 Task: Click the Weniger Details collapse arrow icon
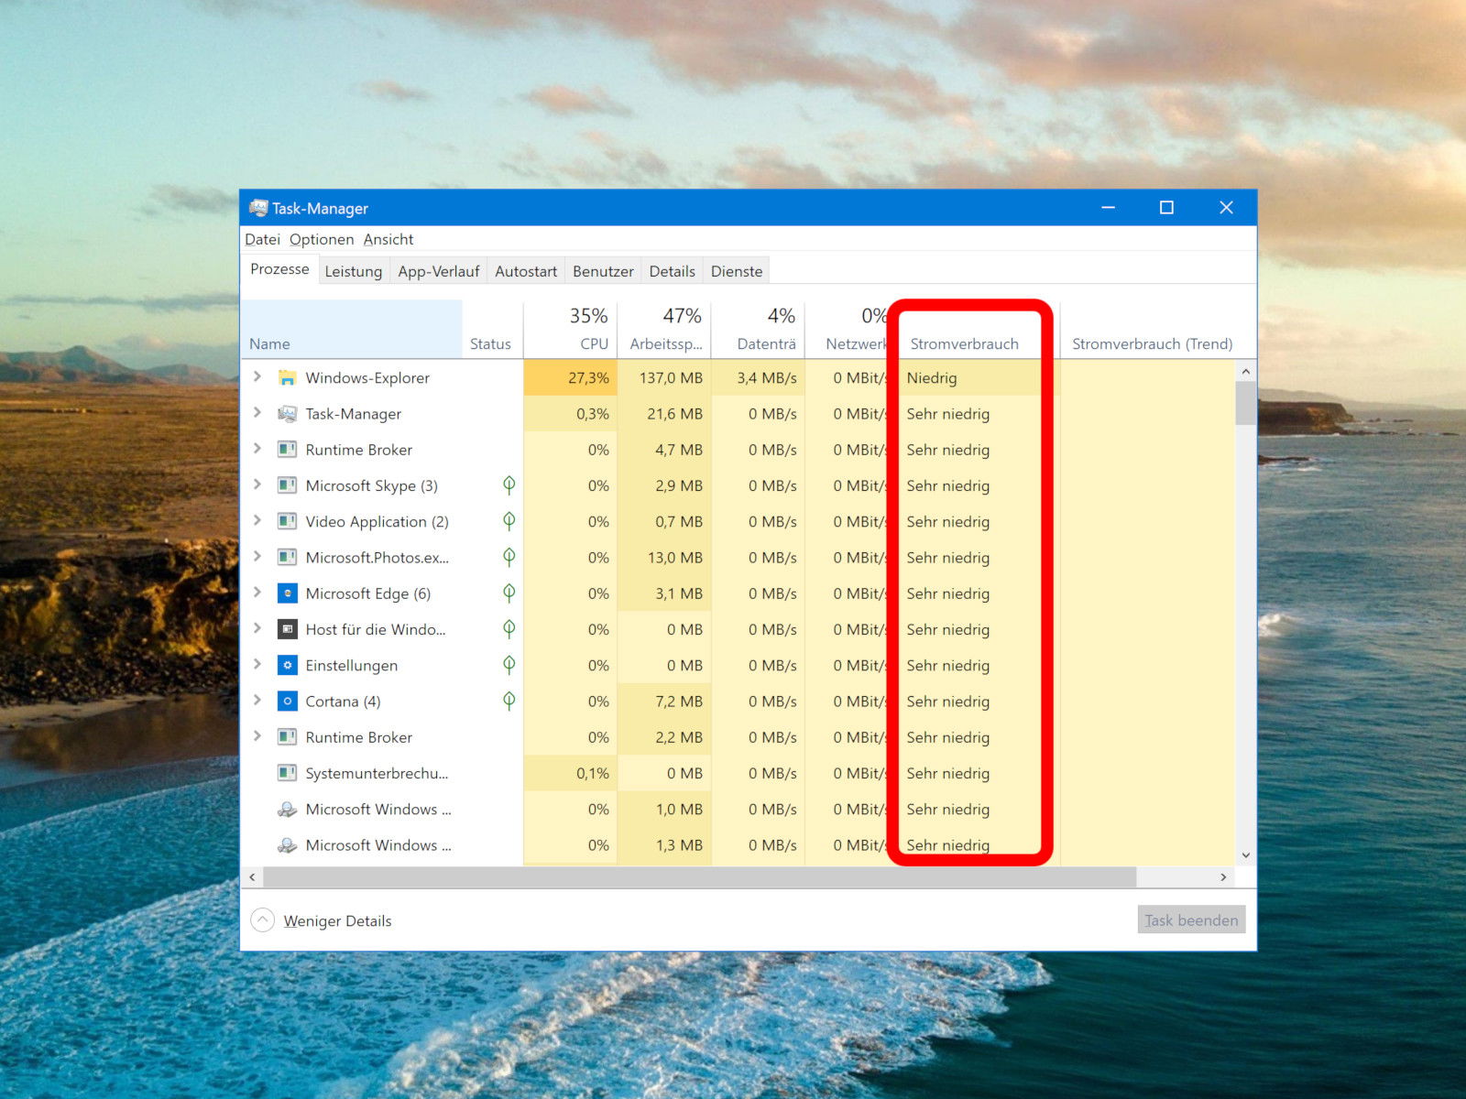click(x=263, y=919)
